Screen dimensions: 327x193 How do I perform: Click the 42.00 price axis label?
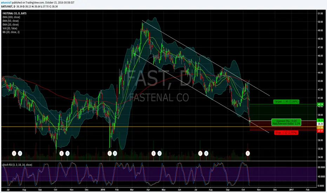tap(320, 90)
